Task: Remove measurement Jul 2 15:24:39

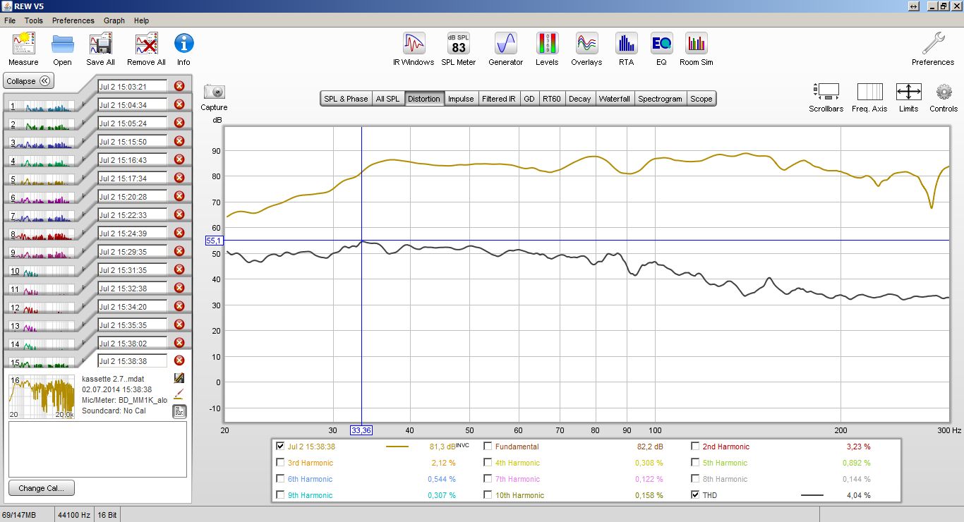Action: 179,233
